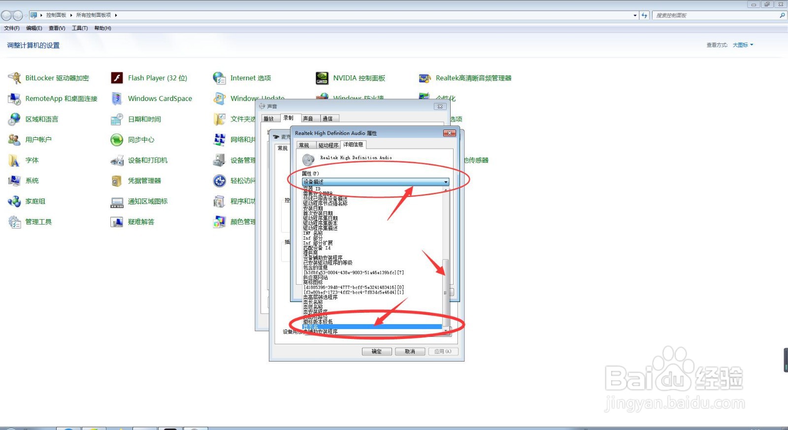788x430 pixels.
Task: Open 疑难解答 icon
Action: (117, 222)
